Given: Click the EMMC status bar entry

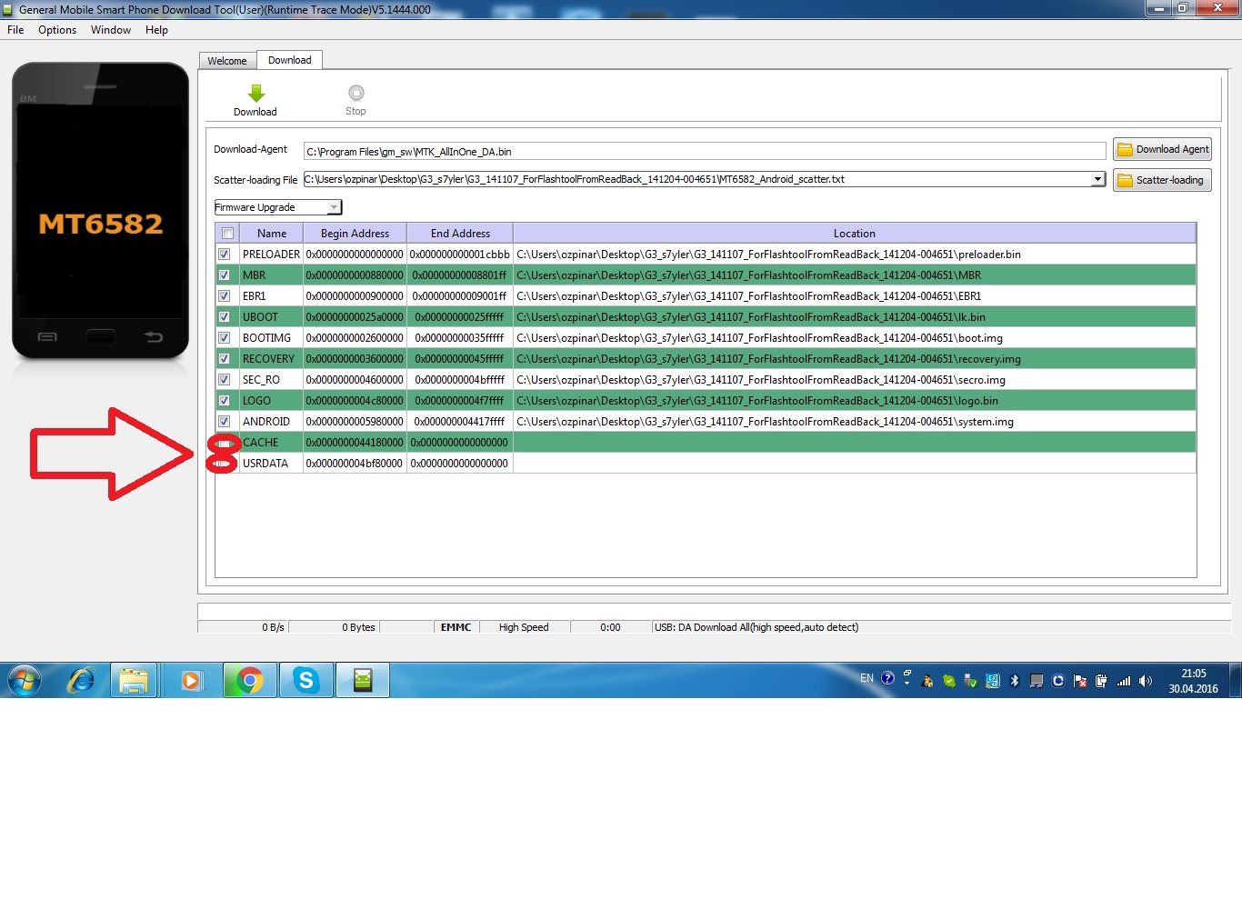Looking at the screenshot, I should coord(456,627).
